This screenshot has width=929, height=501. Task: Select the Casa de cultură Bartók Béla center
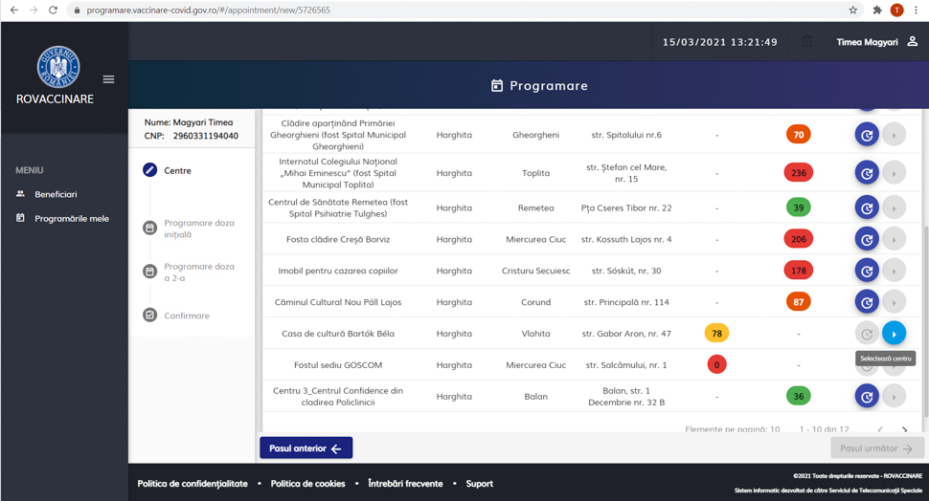pyautogui.click(x=893, y=334)
